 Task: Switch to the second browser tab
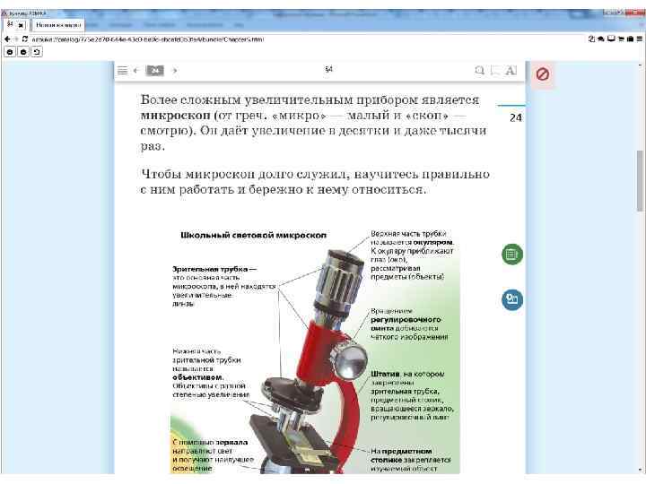pos(58,25)
